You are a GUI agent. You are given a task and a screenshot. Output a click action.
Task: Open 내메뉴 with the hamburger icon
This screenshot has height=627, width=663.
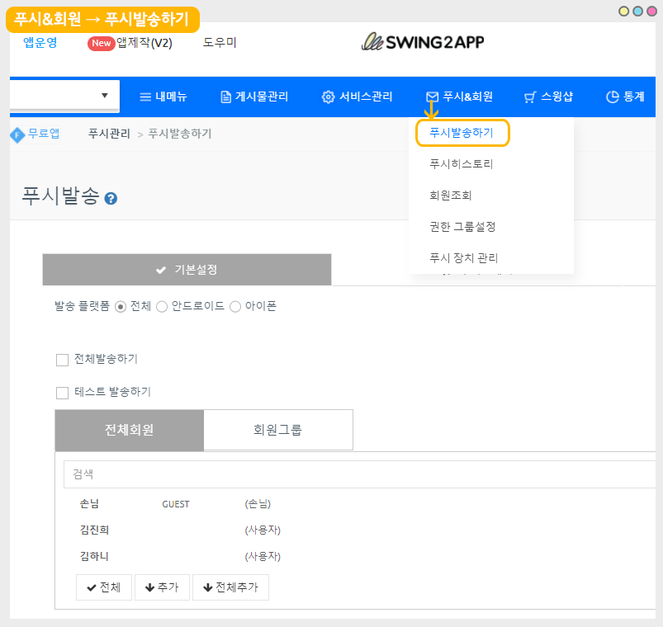pos(163,97)
